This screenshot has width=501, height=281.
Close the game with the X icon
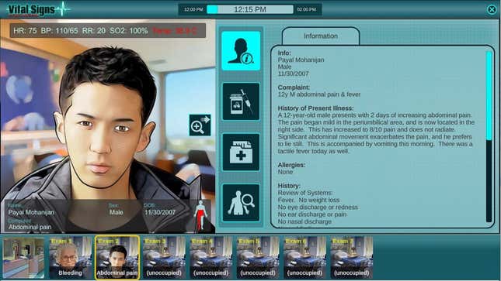click(492, 9)
